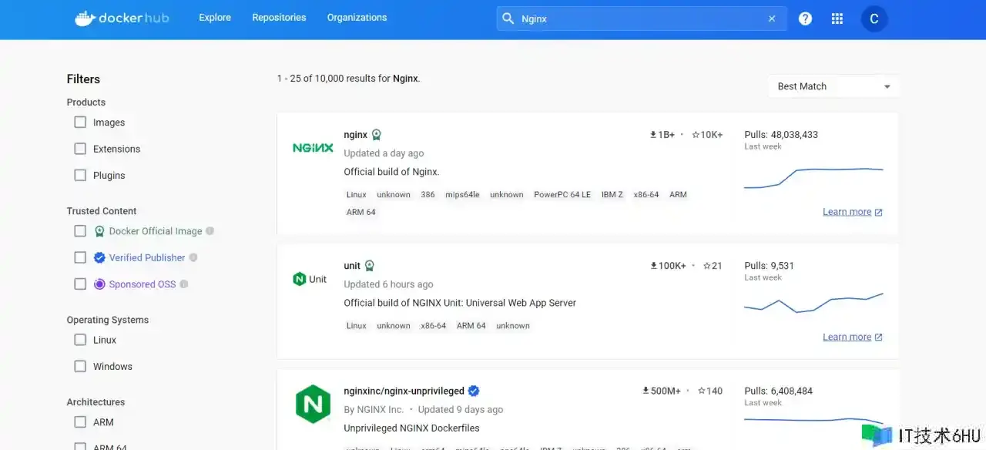Image resolution: width=986 pixels, height=450 pixels.
Task: Open the apps grid menu icon
Action: pos(837,18)
